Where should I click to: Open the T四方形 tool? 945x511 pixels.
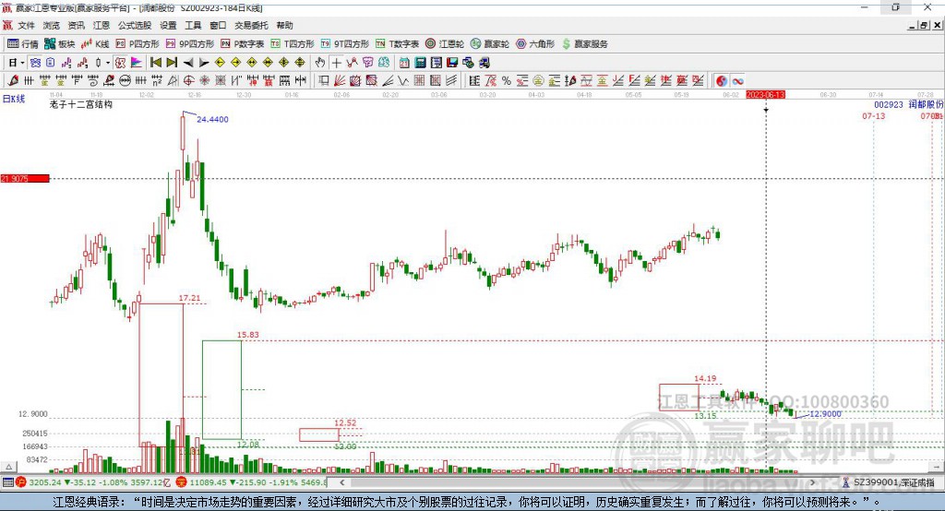(x=293, y=44)
